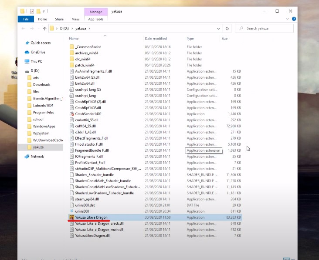Click the Help question mark icon

(x=294, y=19)
